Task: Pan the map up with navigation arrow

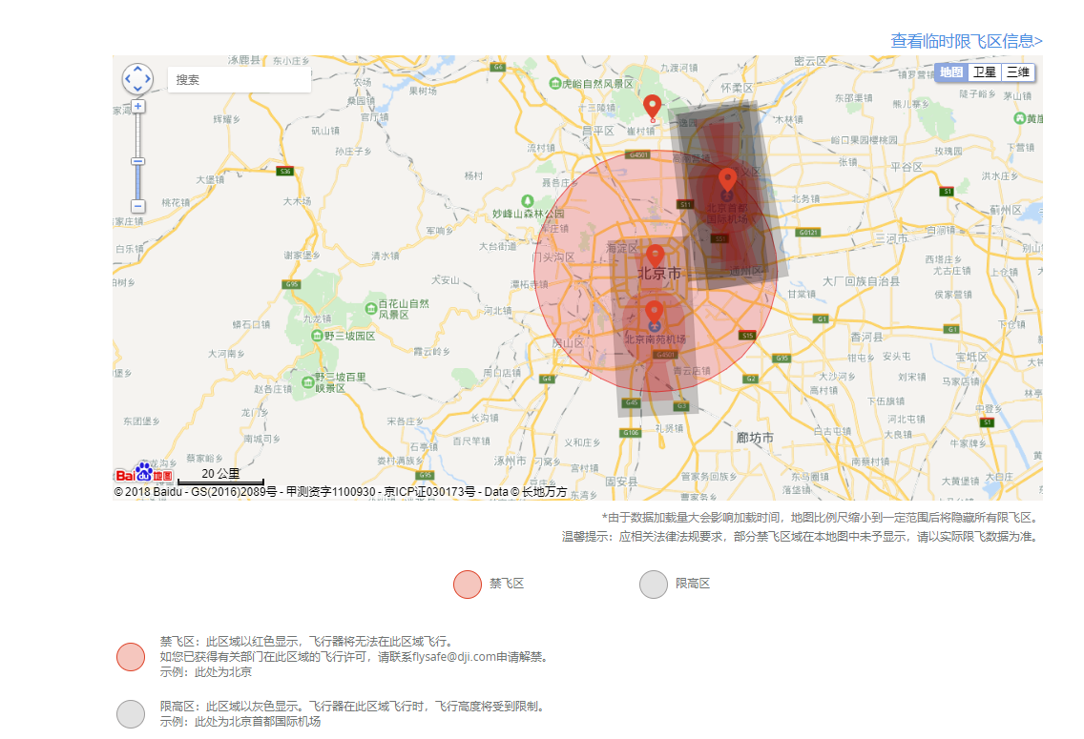Action: [x=138, y=70]
